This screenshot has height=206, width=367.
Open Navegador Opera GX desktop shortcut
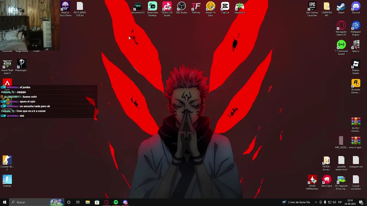341,29
